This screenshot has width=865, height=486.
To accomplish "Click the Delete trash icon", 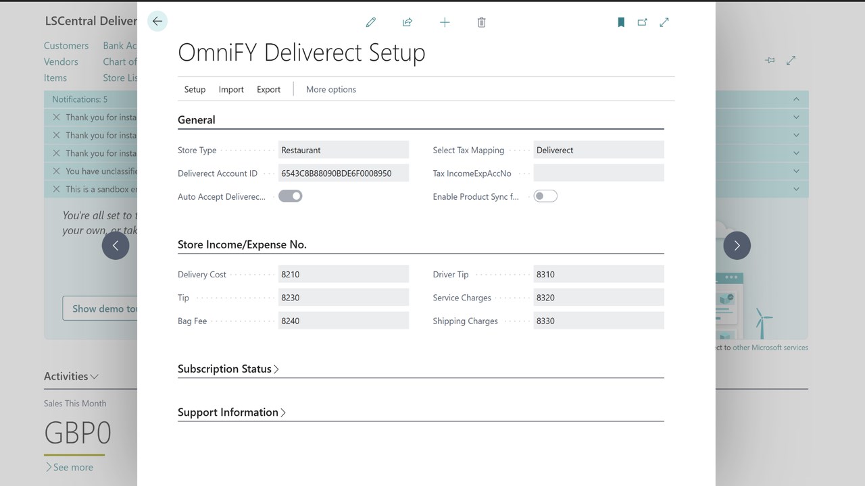I will 482,22.
